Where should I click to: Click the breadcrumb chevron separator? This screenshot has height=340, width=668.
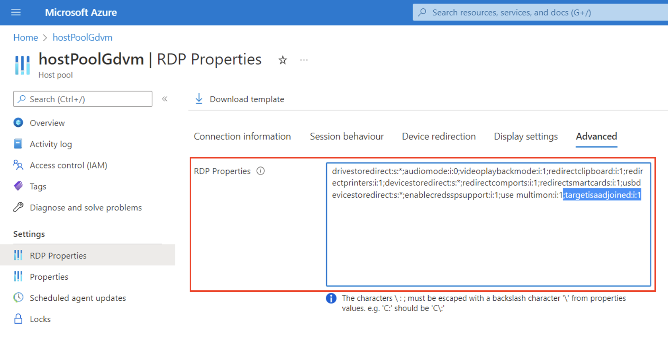point(45,37)
